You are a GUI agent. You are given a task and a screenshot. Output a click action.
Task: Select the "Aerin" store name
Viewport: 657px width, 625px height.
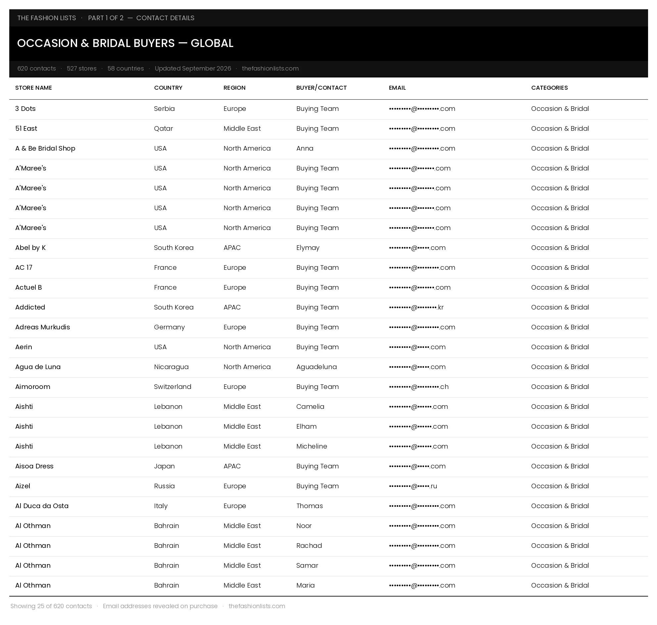(23, 347)
